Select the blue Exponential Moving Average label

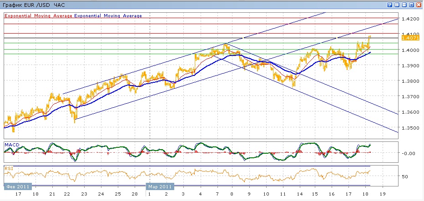[x=108, y=15]
